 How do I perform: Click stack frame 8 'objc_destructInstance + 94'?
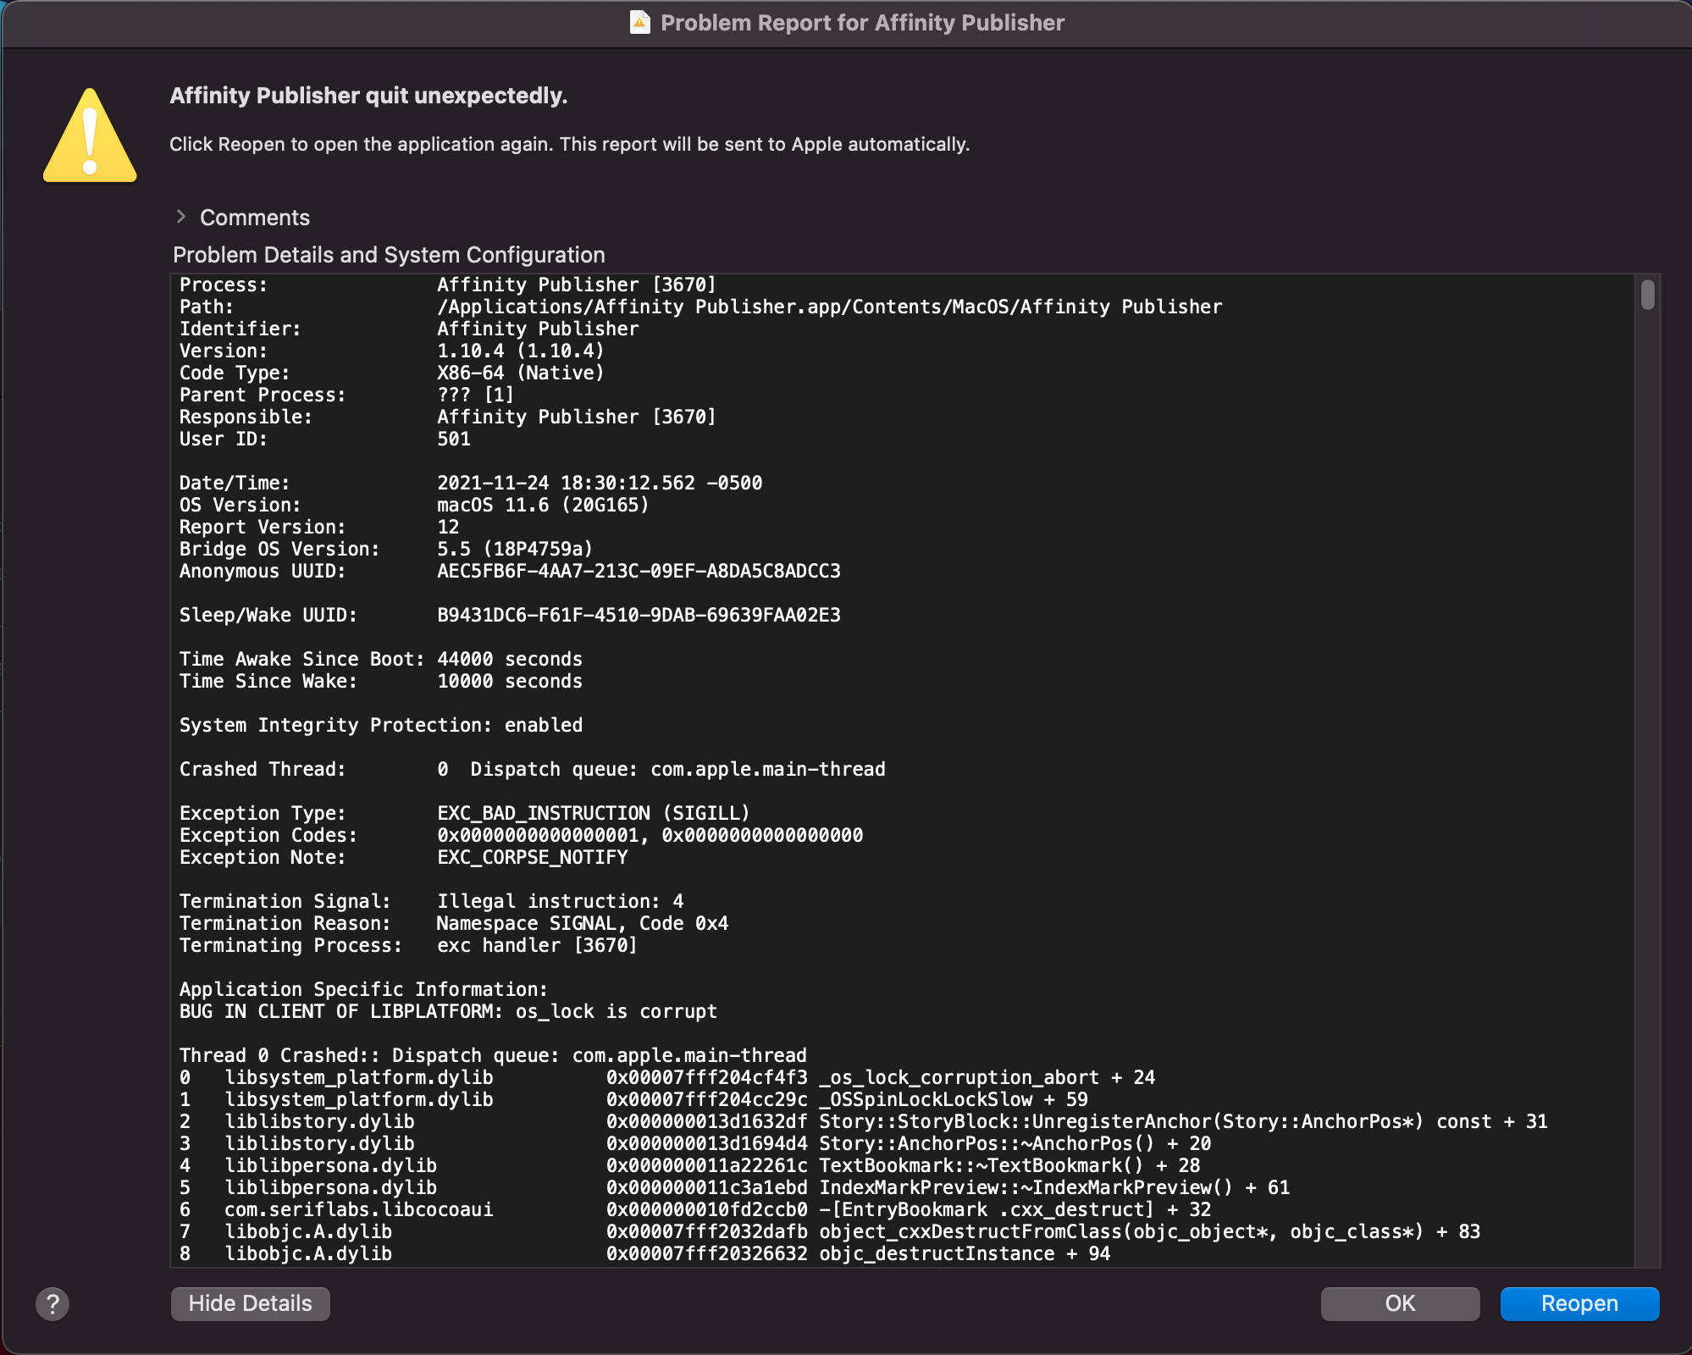click(x=645, y=1253)
